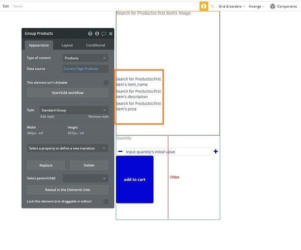Click the plus quantity icon
The height and width of the screenshot is (250, 301).
[x=216, y=151]
